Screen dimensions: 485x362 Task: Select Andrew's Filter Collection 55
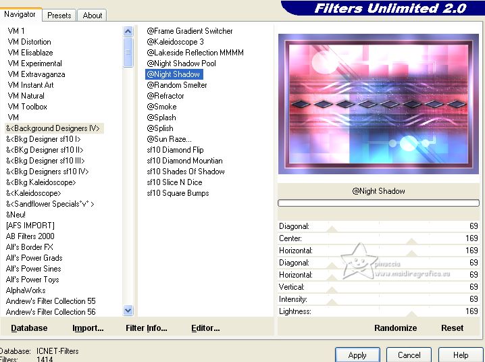51,301
